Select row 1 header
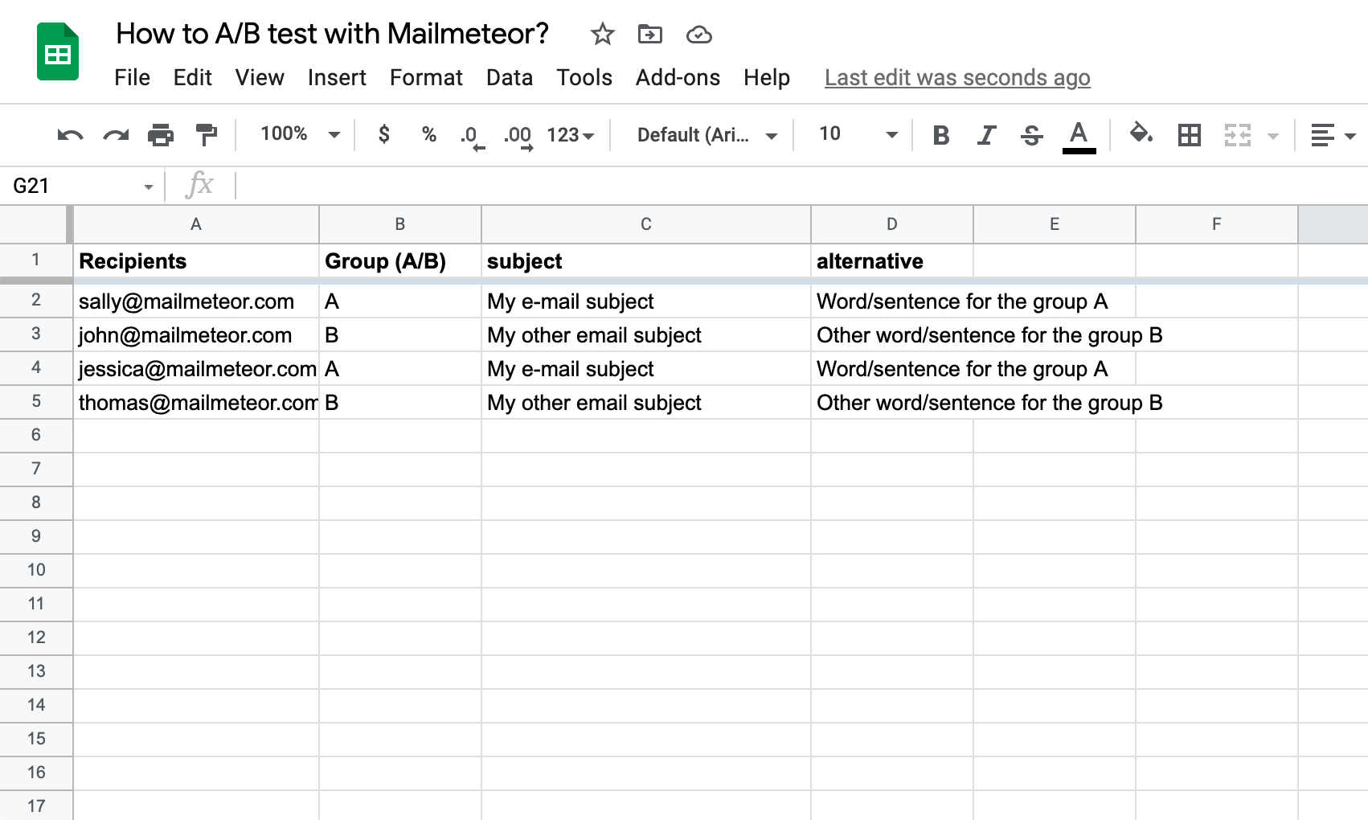The height and width of the screenshot is (820, 1368). pyautogui.click(x=35, y=260)
